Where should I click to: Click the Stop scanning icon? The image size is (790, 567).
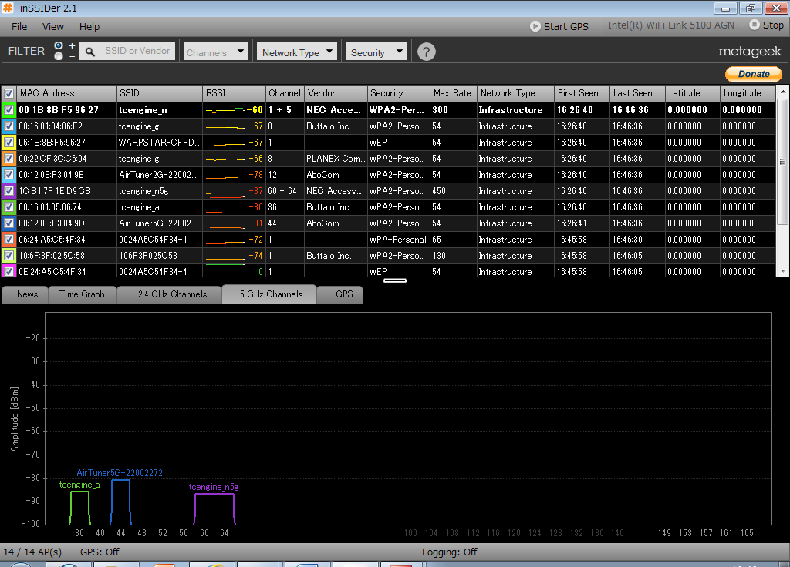(x=755, y=25)
